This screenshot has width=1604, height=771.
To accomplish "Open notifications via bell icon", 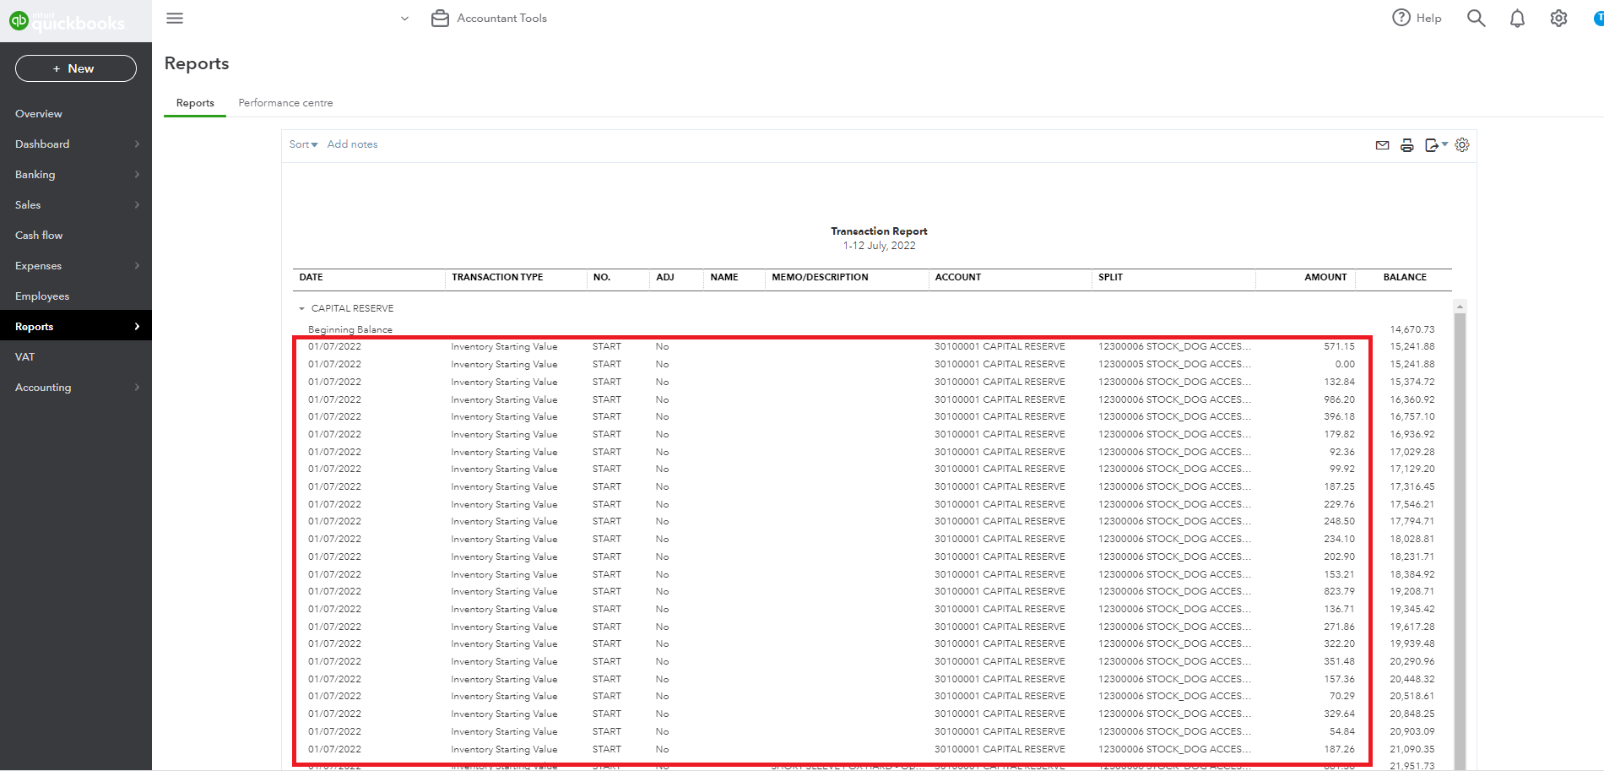I will 1517,18.
